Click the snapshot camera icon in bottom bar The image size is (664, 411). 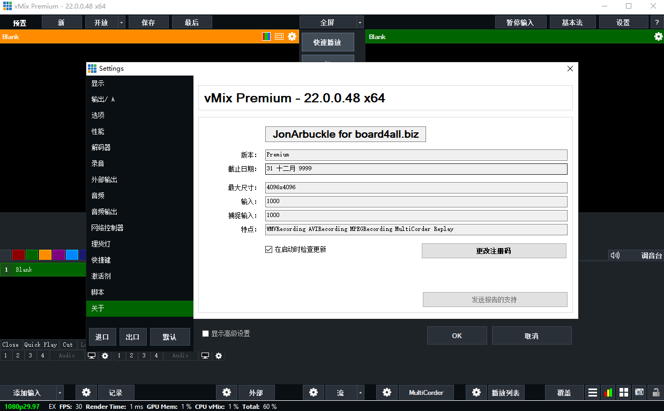pyautogui.click(x=639, y=392)
